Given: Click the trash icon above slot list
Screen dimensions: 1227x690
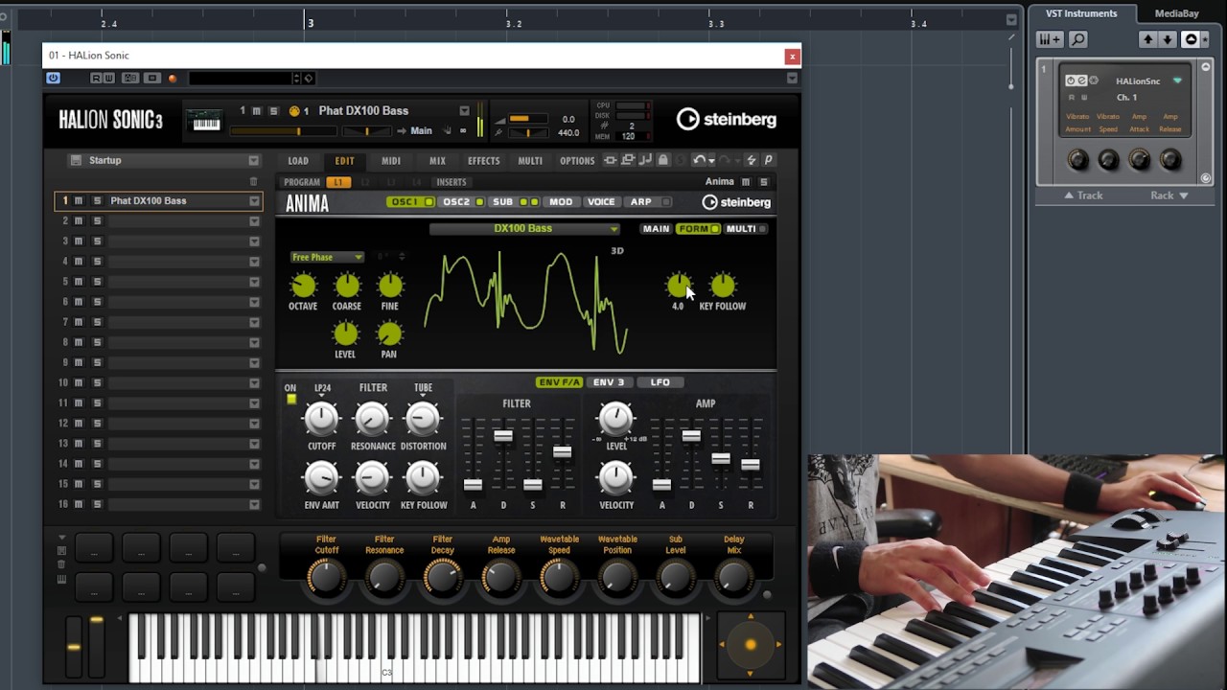Looking at the screenshot, I should pyautogui.click(x=253, y=181).
